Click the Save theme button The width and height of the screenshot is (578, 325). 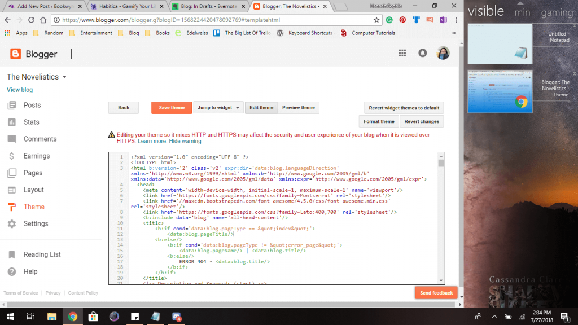click(172, 108)
